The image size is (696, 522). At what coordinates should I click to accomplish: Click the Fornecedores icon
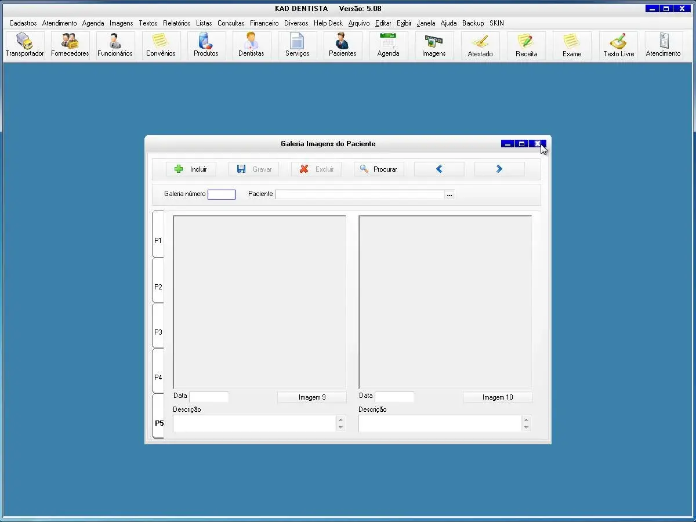click(70, 45)
